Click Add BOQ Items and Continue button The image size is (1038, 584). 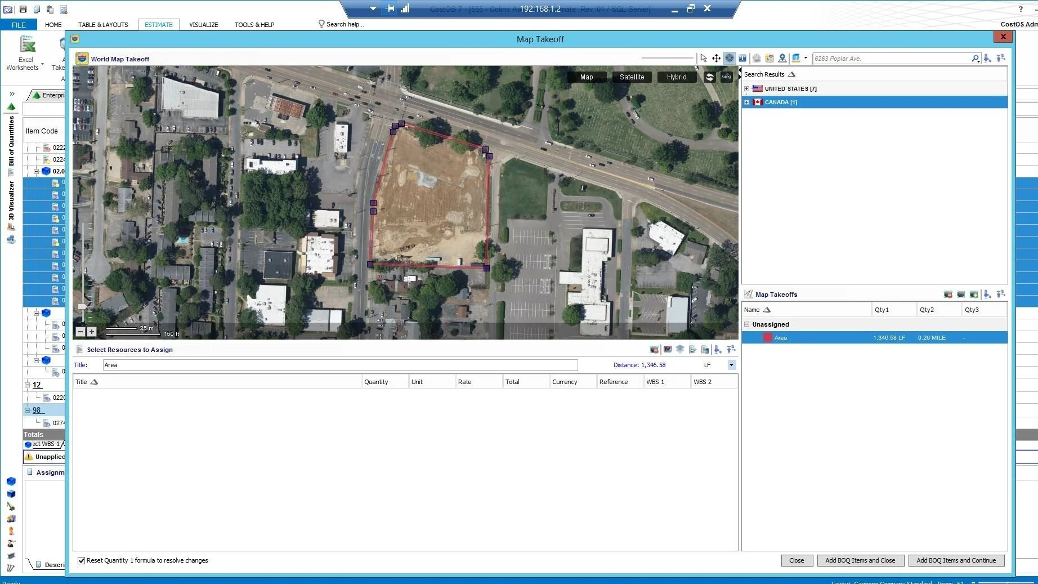(x=956, y=560)
